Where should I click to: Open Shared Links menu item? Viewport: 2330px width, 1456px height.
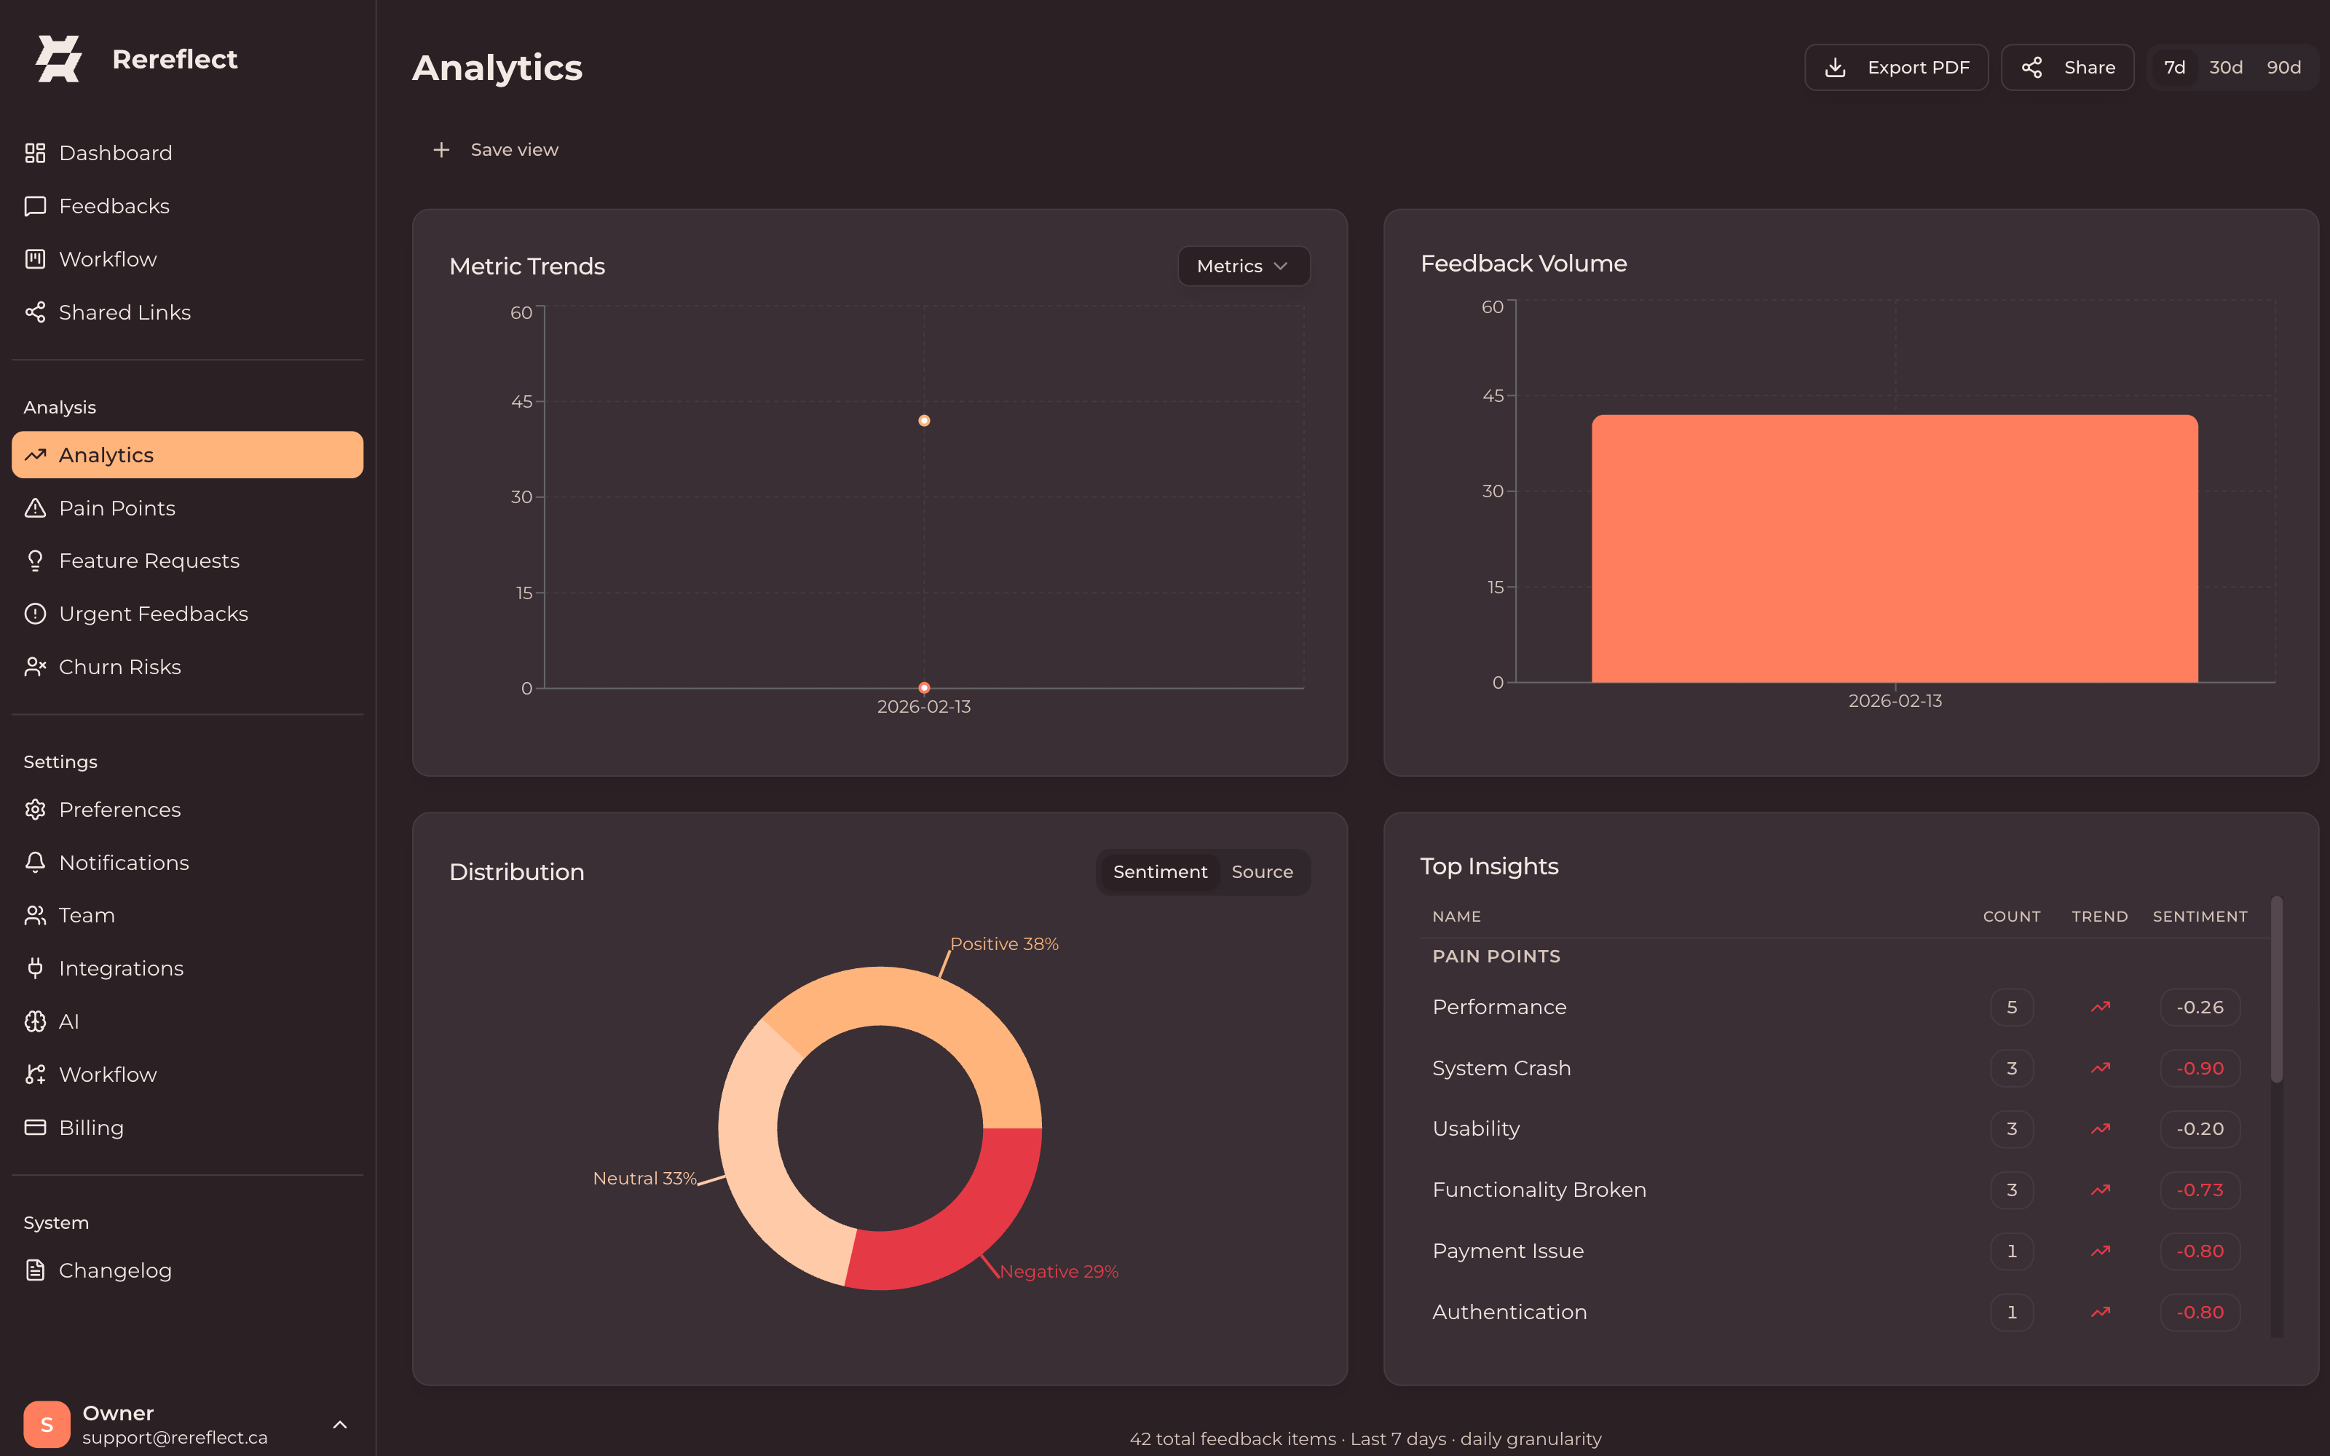pos(125,312)
